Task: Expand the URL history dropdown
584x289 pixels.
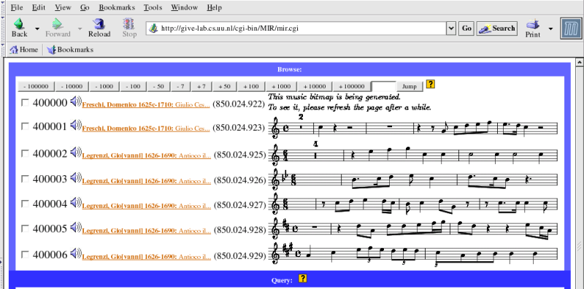Action: pyautogui.click(x=451, y=28)
